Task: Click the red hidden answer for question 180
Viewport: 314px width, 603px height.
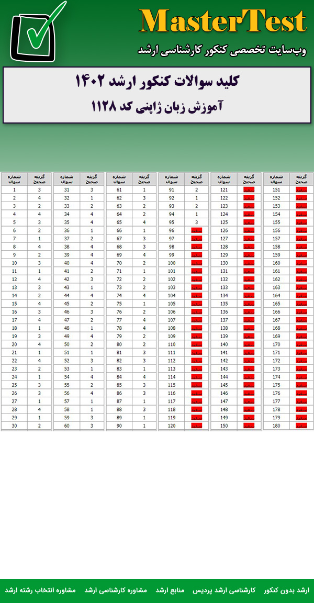Action: click(x=301, y=426)
